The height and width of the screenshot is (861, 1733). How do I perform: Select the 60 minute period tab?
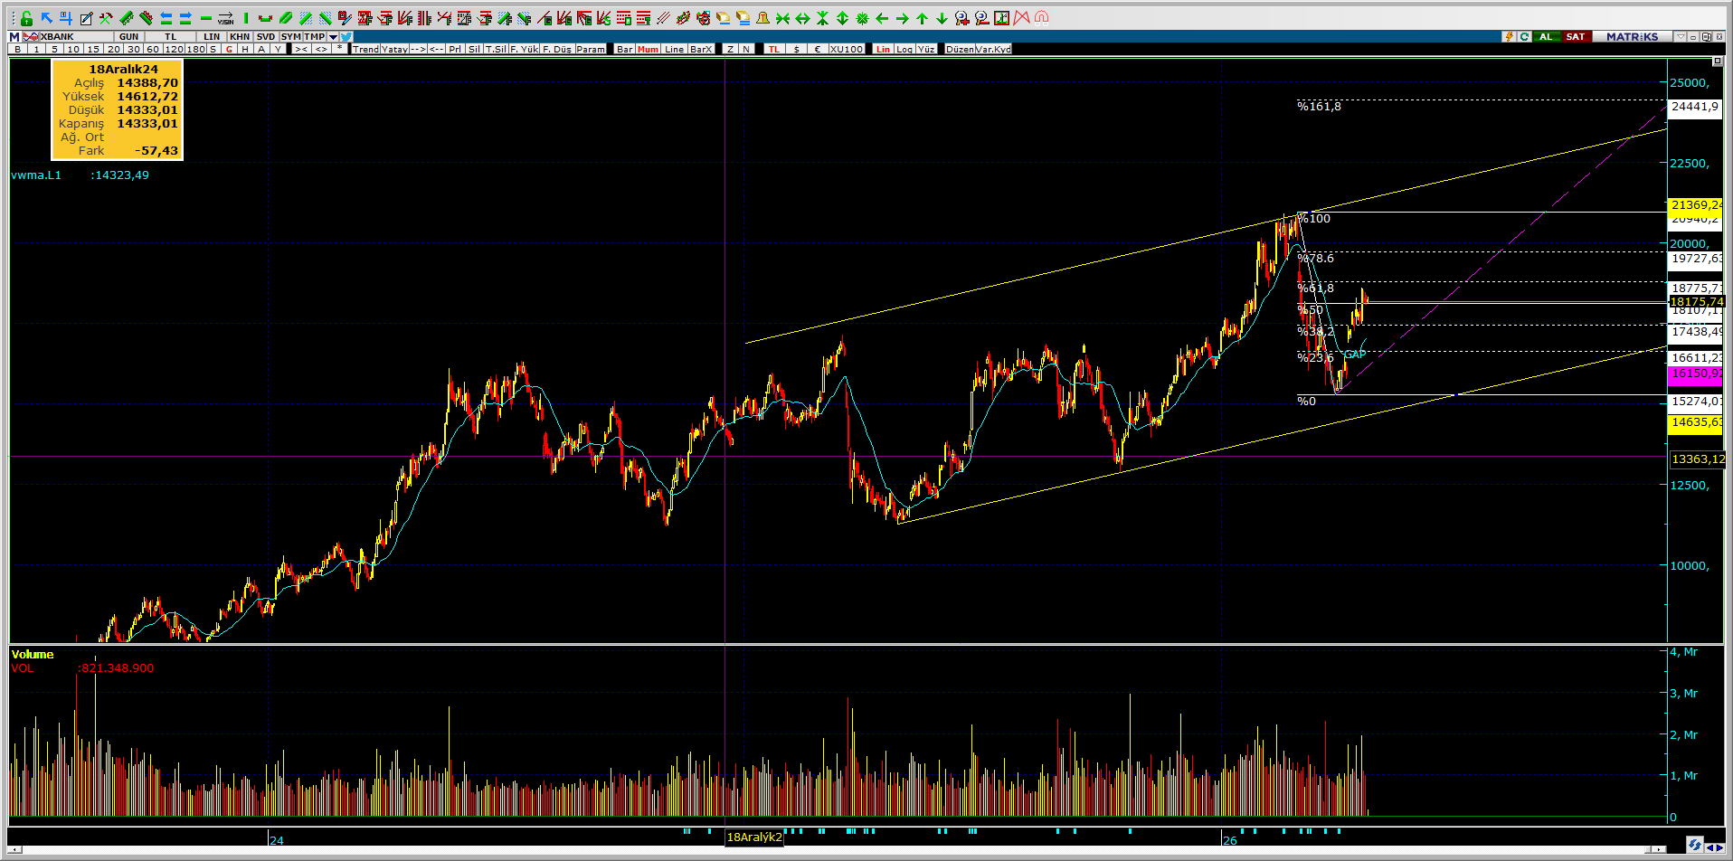pyautogui.click(x=153, y=49)
